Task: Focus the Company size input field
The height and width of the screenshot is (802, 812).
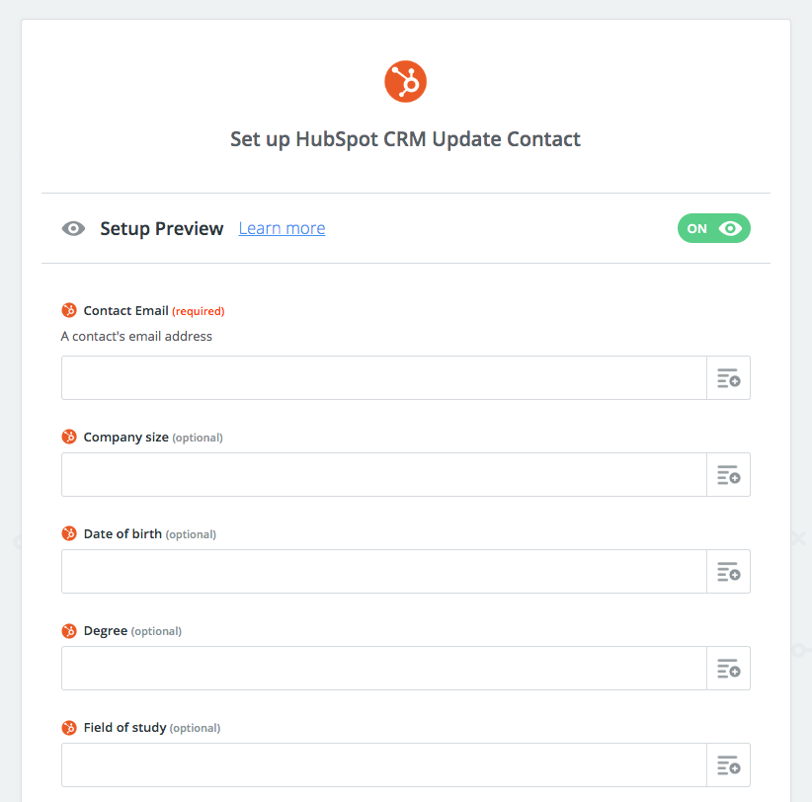Action: pos(384,475)
